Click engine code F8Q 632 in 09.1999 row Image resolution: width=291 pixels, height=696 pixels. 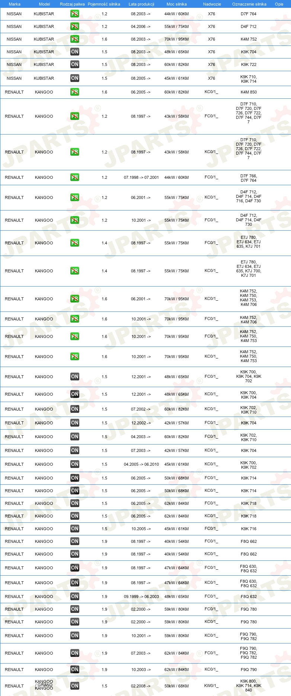coord(249,597)
